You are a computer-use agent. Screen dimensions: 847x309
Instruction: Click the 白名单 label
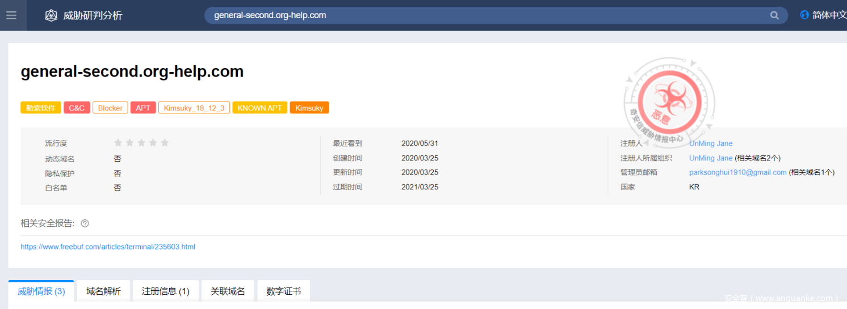(x=56, y=188)
